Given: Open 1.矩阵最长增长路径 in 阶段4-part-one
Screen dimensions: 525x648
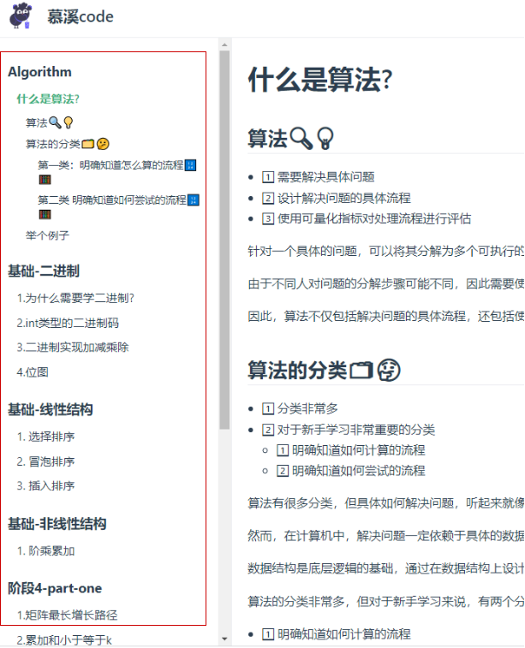Looking at the screenshot, I should pos(67,615).
